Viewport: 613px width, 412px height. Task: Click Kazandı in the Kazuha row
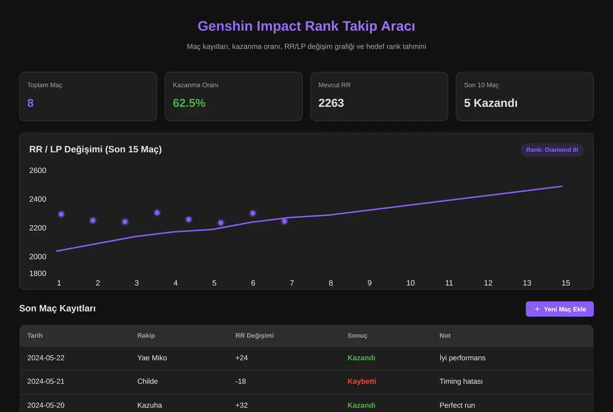coord(362,405)
